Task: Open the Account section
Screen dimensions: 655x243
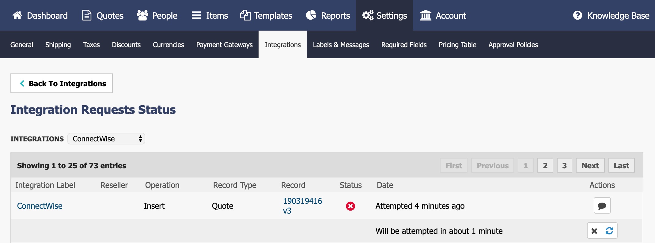Action: [443, 15]
